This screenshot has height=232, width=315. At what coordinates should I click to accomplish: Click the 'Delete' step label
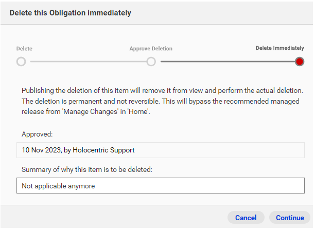pyautogui.click(x=24, y=49)
